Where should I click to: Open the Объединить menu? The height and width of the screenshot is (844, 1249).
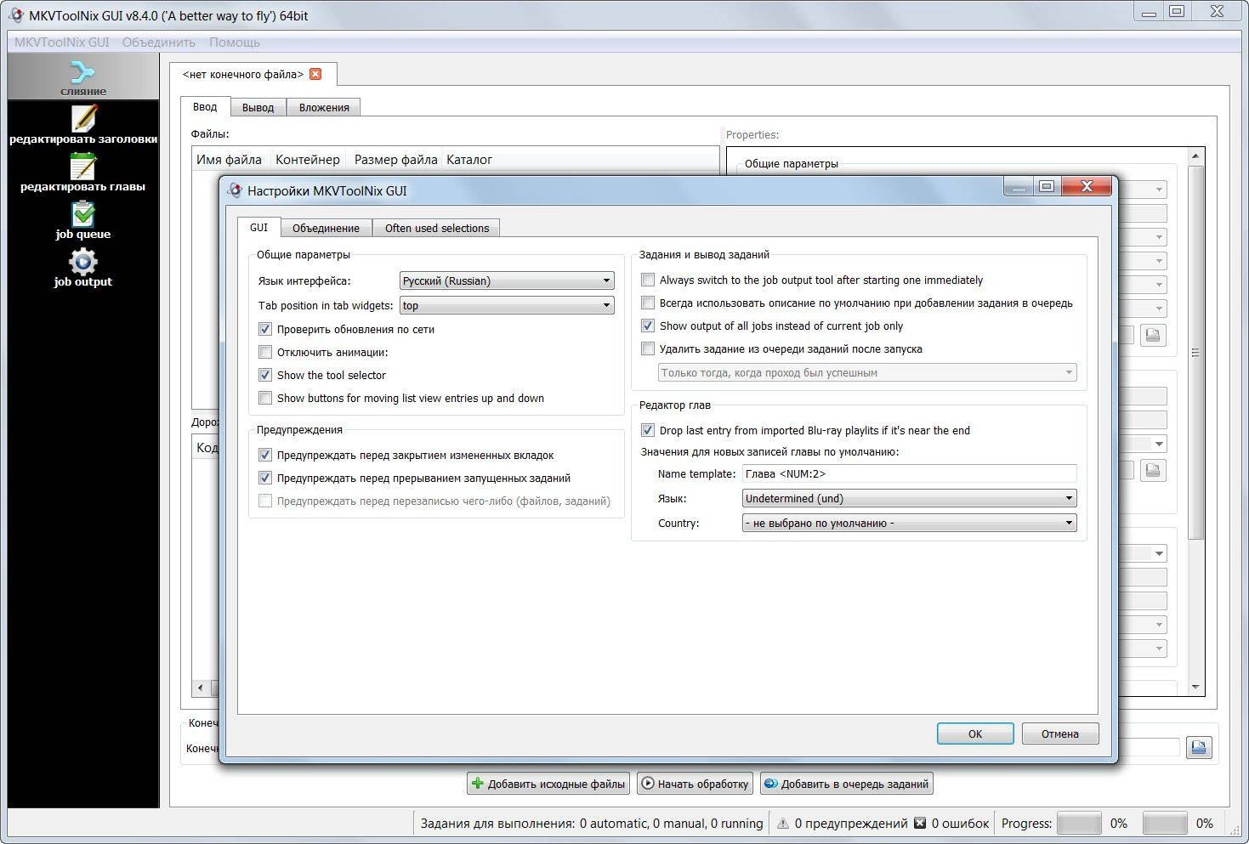[159, 42]
